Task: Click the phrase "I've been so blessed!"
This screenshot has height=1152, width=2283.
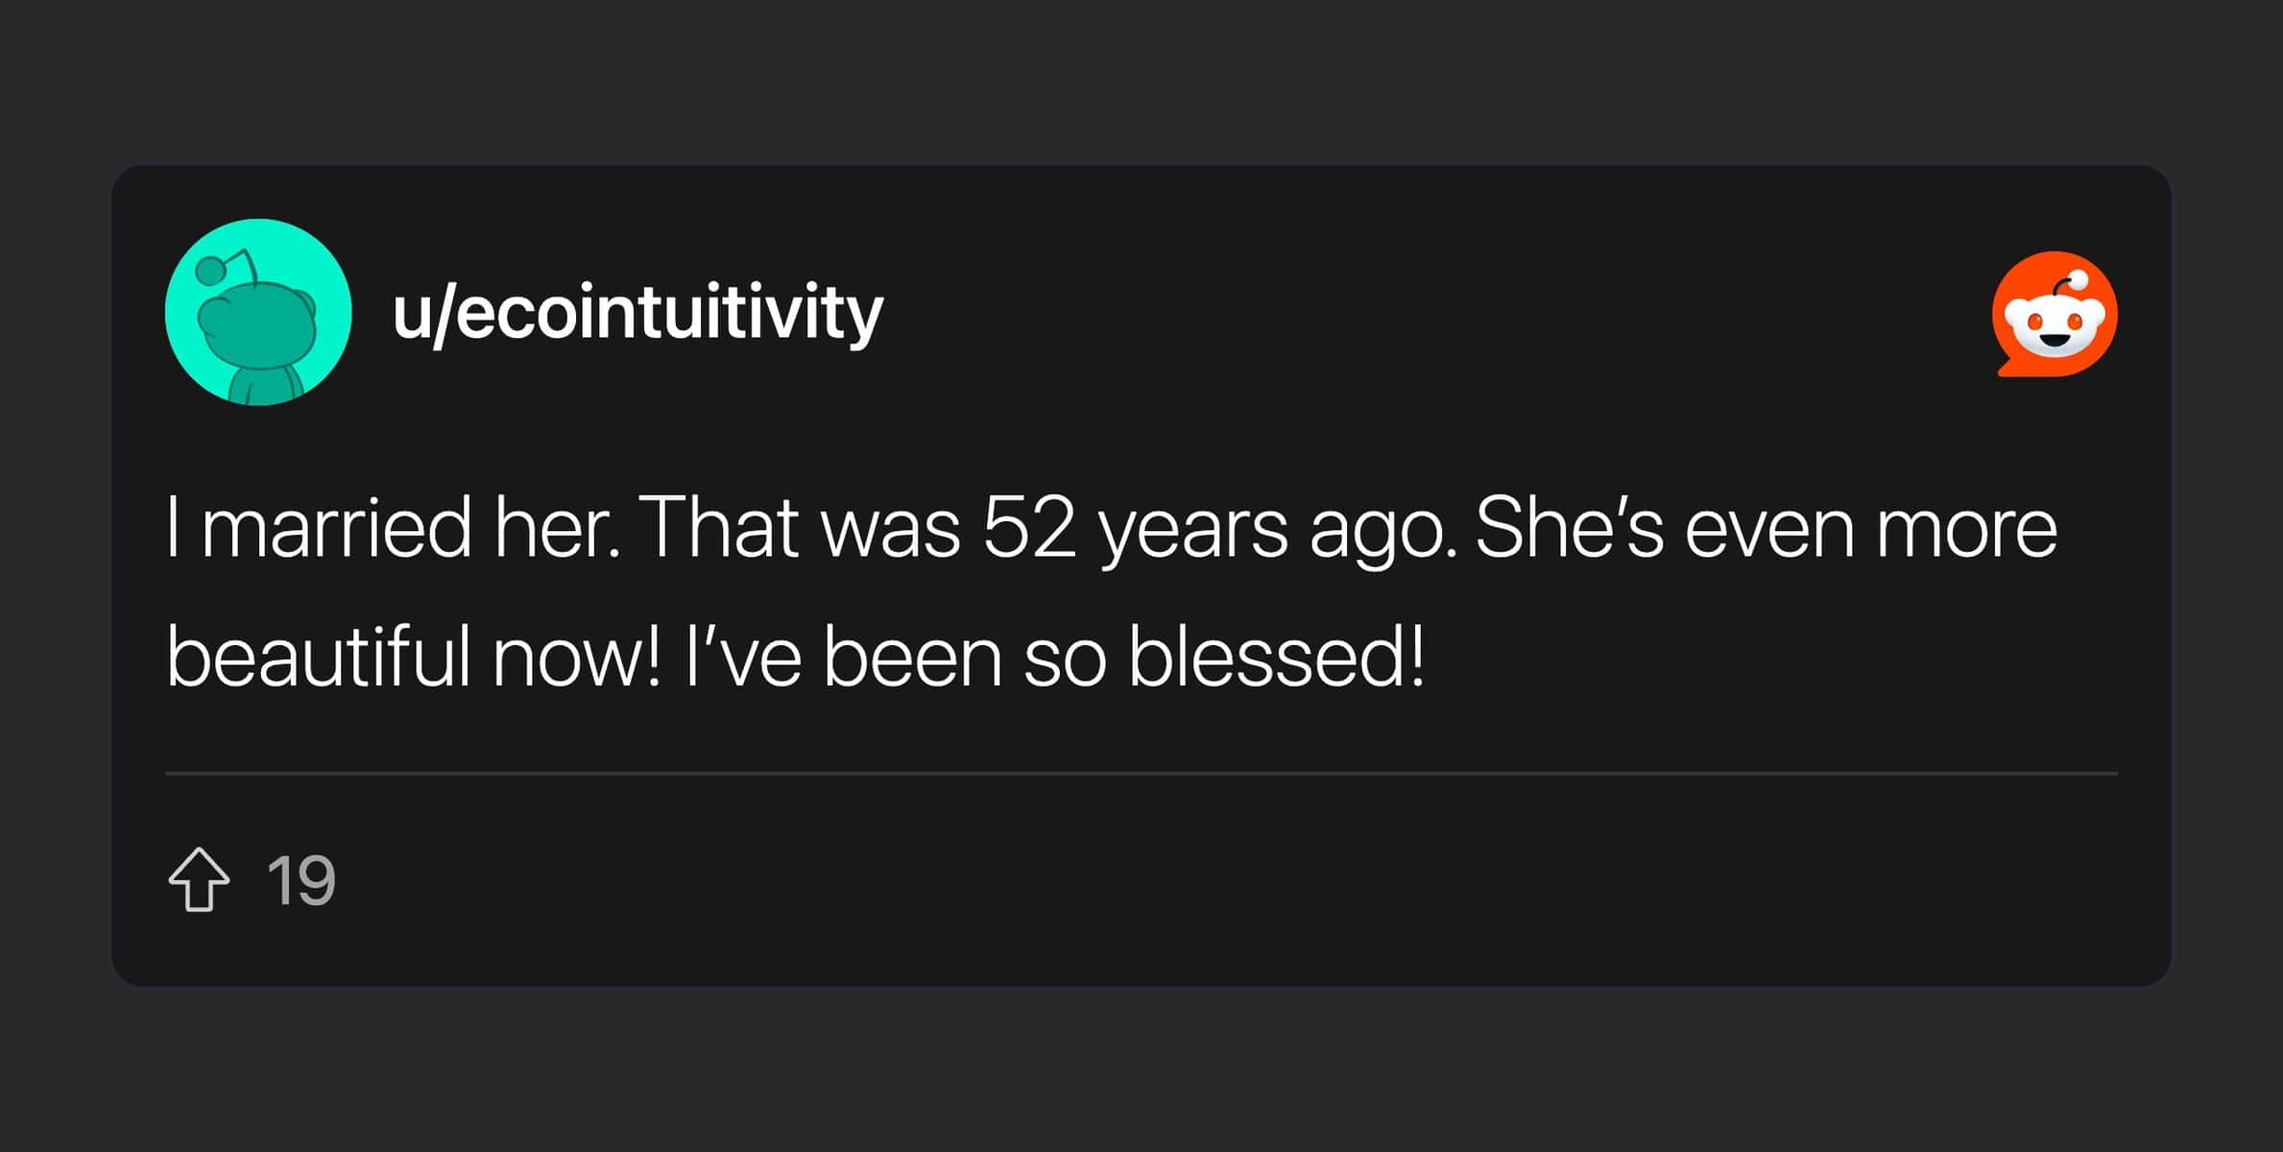Action: [x=1055, y=659]
